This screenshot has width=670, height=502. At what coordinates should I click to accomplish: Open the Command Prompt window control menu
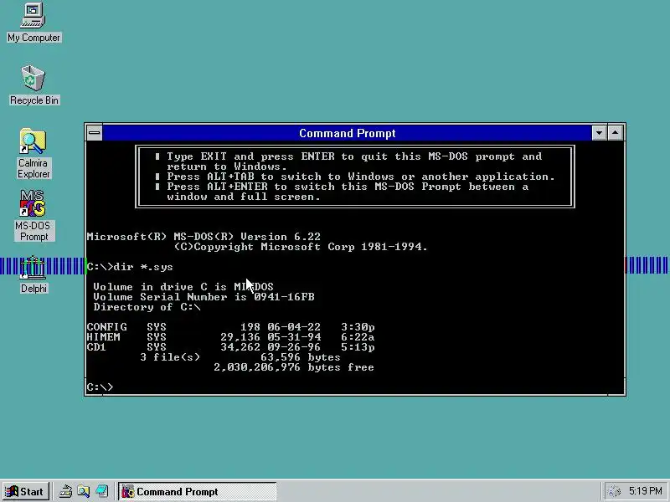point(95,133)
